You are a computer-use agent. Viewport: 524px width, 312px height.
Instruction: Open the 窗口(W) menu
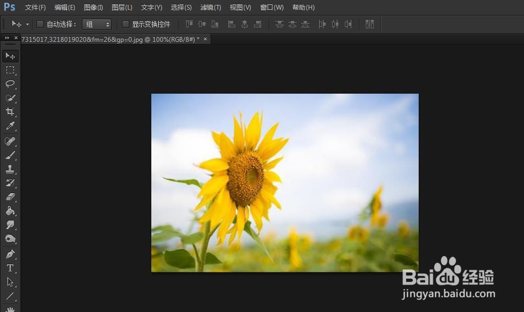pos(272,7)
